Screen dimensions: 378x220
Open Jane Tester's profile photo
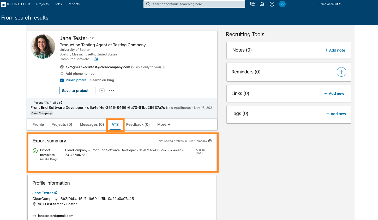click(x=43, y=47)
